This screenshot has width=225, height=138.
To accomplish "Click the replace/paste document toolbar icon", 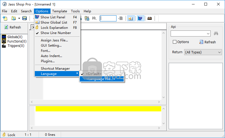I will 87,18.
